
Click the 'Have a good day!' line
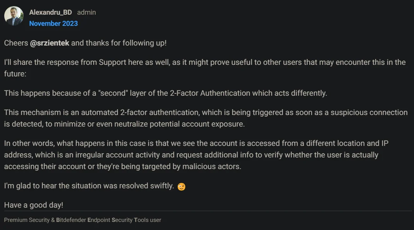[34, 205]
